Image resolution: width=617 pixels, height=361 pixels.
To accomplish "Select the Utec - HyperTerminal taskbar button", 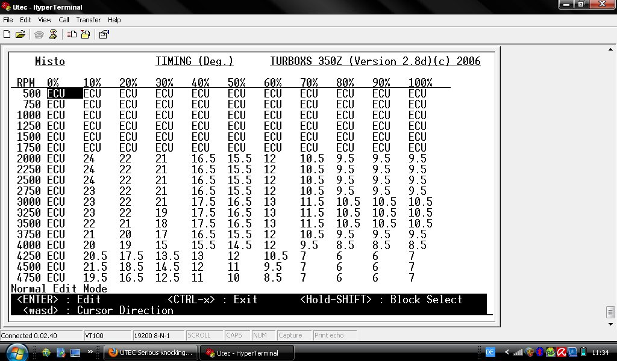I will point(247,353).
